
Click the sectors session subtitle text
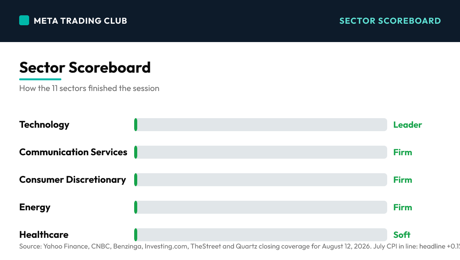[89, 88]
